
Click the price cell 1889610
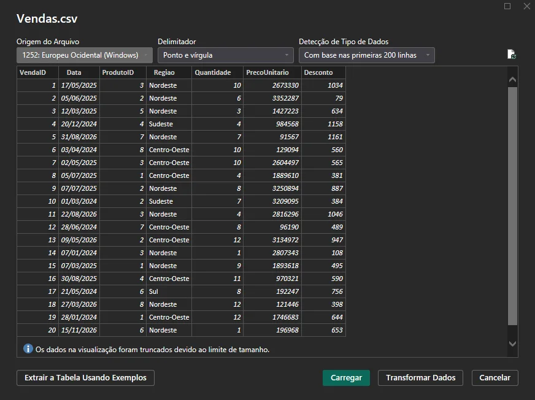tap(272, 175)
